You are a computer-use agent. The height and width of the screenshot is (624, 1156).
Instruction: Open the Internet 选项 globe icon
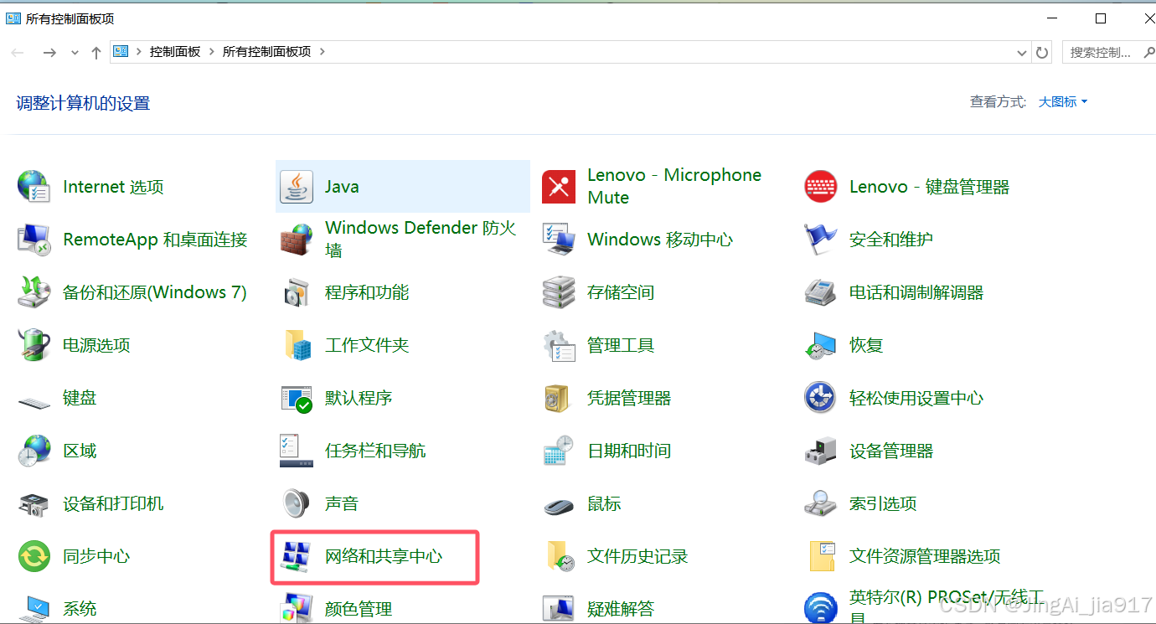coord(34,186)
